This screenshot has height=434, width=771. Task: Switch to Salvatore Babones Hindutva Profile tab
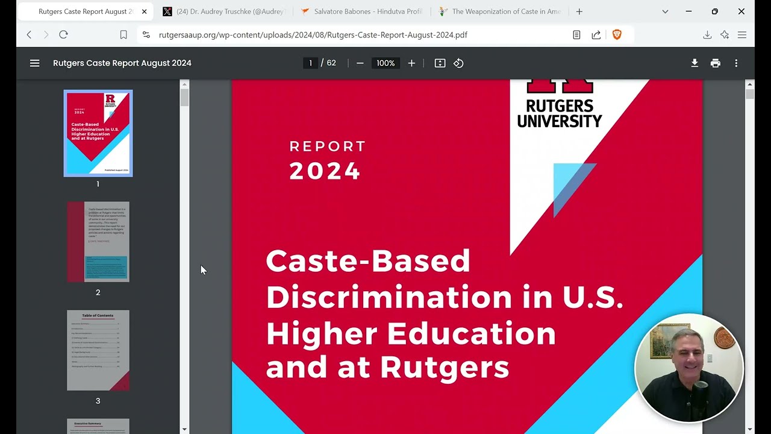click(361, 11)
